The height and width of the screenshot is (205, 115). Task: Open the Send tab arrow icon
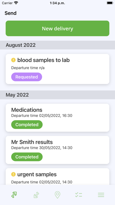14,195
